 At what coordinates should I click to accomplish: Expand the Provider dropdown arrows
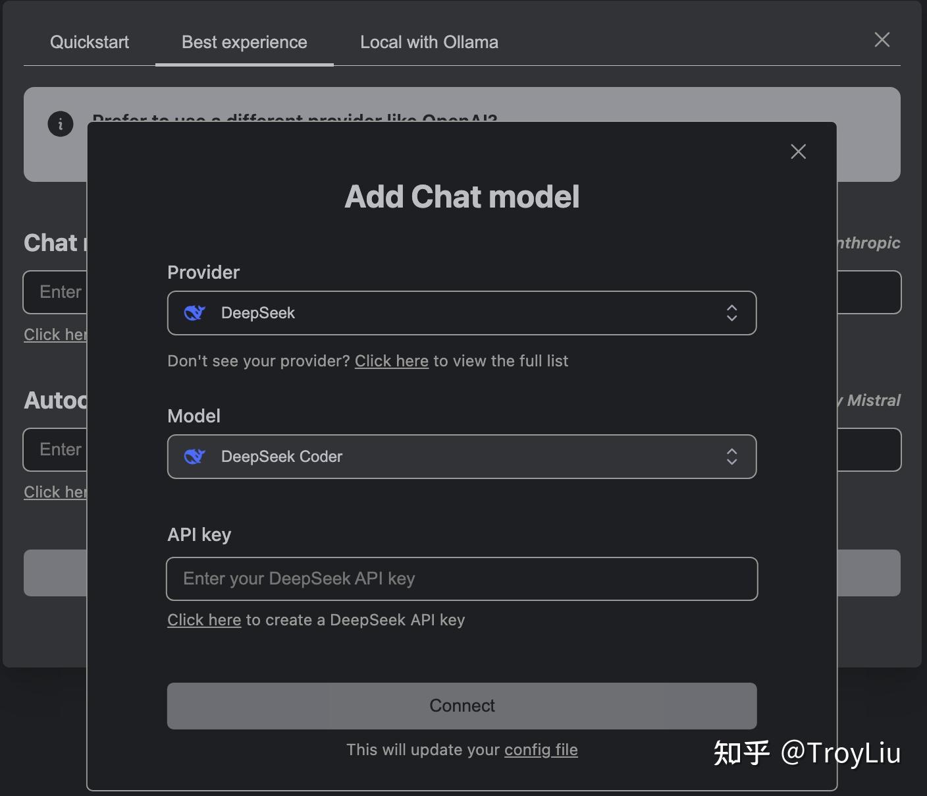pos(731,313)
